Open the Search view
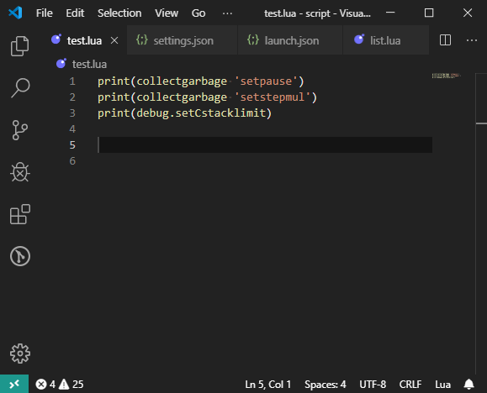487x393 pixels. point(20,88)
